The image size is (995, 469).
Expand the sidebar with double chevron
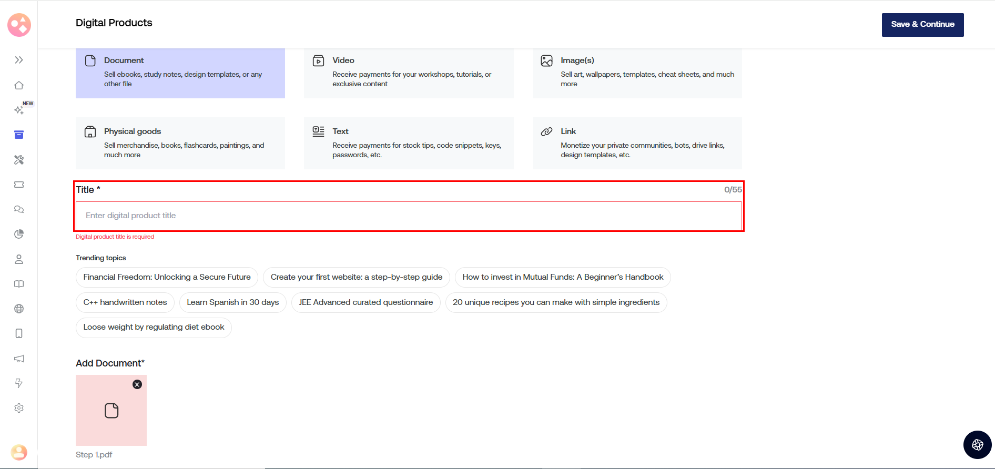(19, 60)
